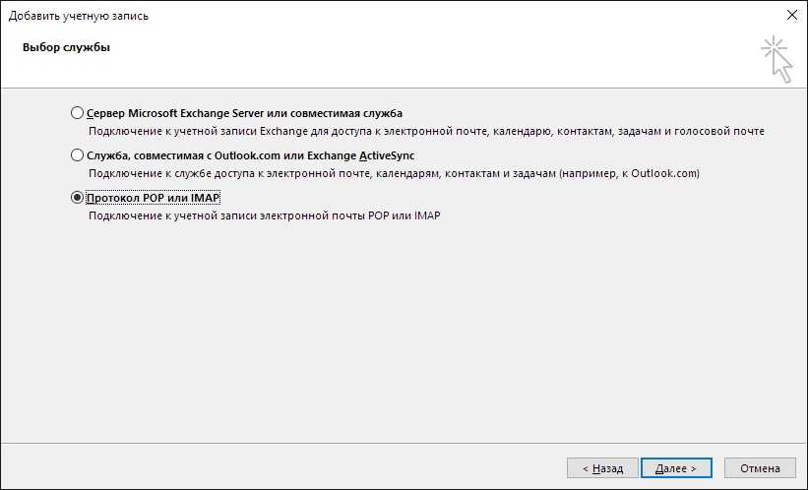Go back with the "< Назад" button
This screenshot has width=808, height=490.
point(602,468)
